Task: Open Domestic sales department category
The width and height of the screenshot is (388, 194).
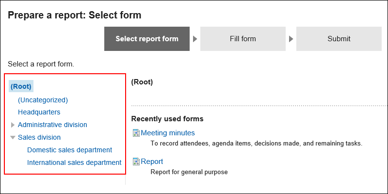Action: [x=69, y=150]
